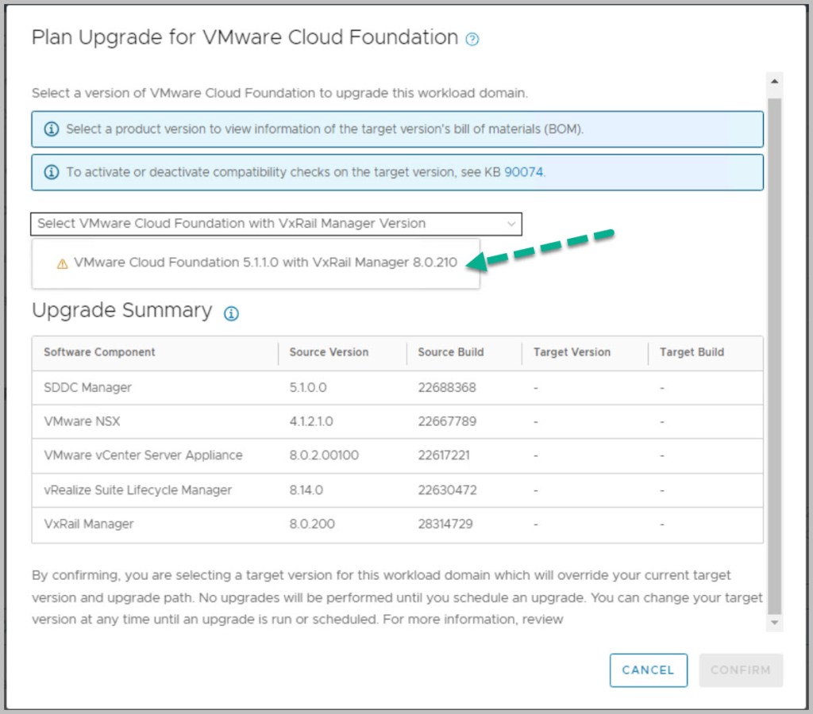Screen dimensions: 813x714
Task: Click the dropdown chevron arrow in the version selector
Action: 511,225
